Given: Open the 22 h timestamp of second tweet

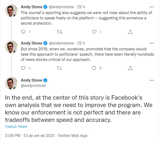Looking at the screenshot, I should pos(81,43).
